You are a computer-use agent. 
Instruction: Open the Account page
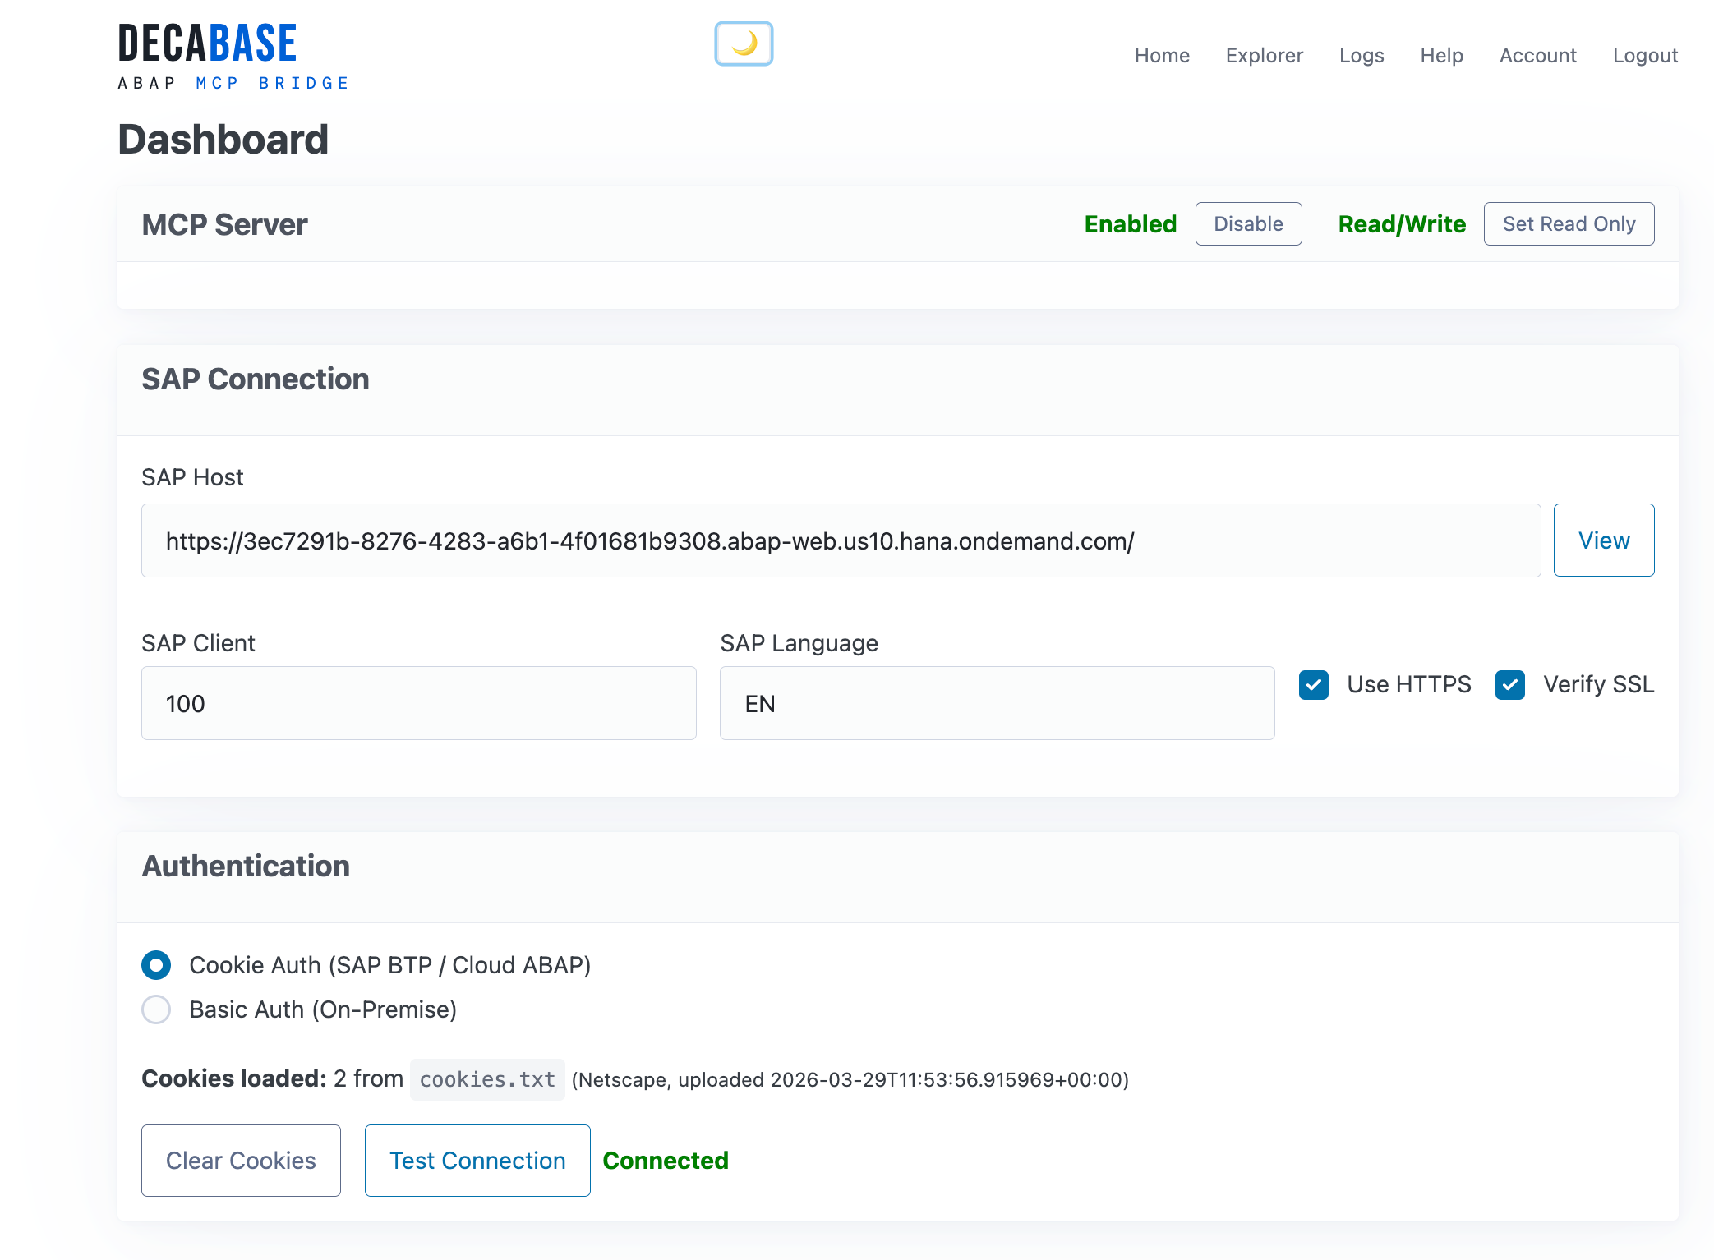[x=1538, y=55]
